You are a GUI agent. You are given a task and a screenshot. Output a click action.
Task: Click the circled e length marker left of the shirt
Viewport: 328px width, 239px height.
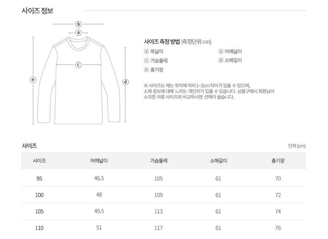[x=33, y=79]
